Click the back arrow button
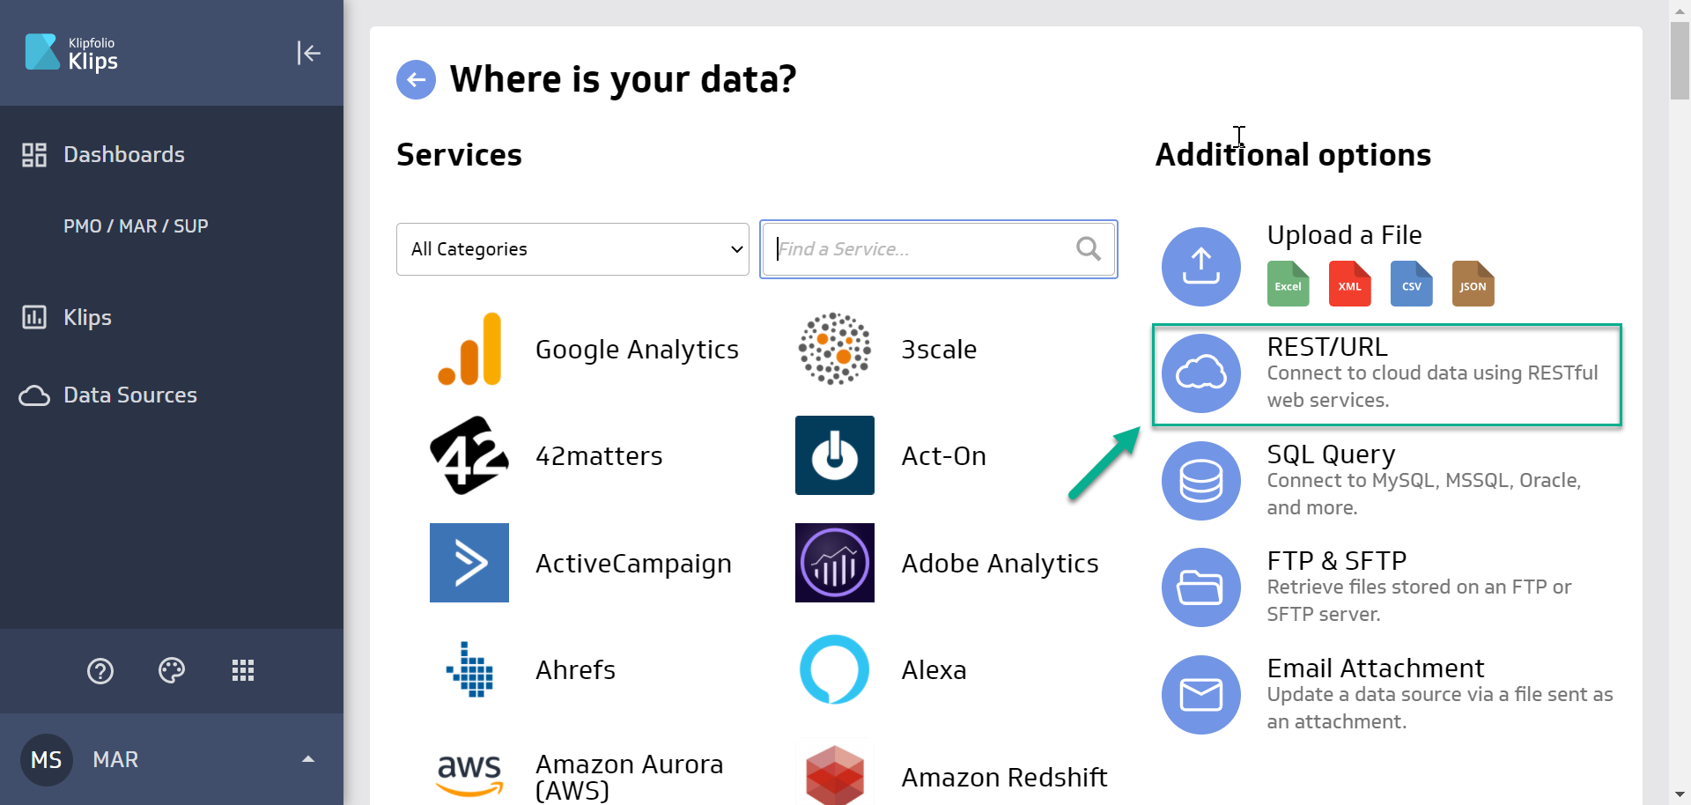Viewport: 1691px width, 805px height. pos(416,79)
